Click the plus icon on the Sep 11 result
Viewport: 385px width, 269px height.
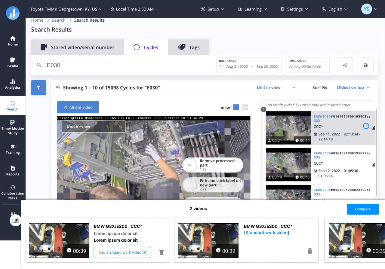tap(366, 126)
